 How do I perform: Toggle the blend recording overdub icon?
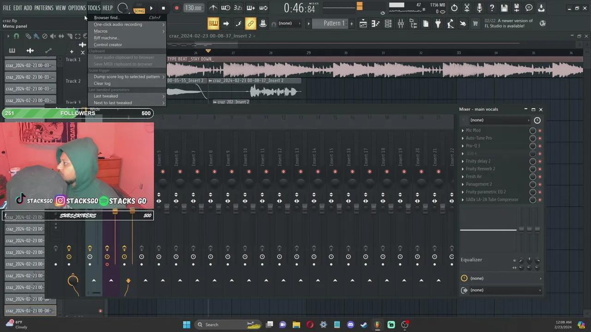pyautogui.click(x=251, y=8)
